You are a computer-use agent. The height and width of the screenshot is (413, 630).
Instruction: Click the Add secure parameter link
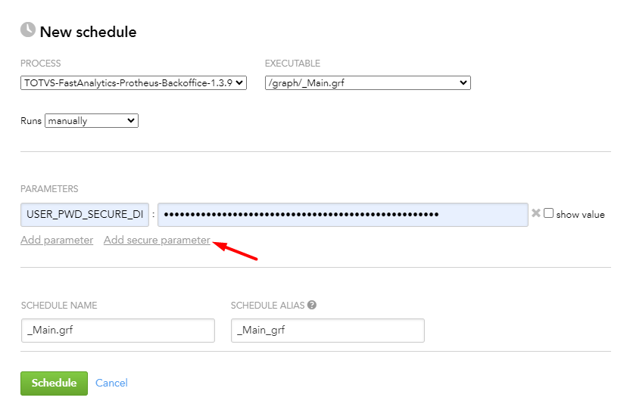point(157,240)
